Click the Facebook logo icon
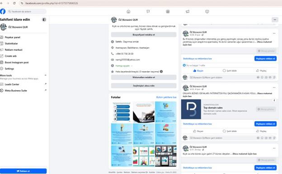The height and width of the screenshot is (174, 282). 3,11
